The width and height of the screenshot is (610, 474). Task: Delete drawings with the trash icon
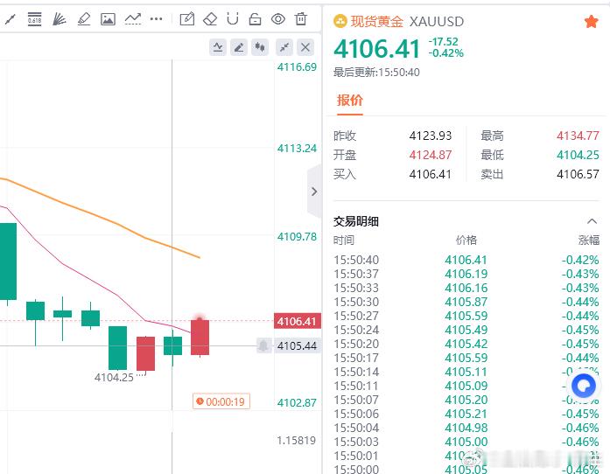point(301,18)
